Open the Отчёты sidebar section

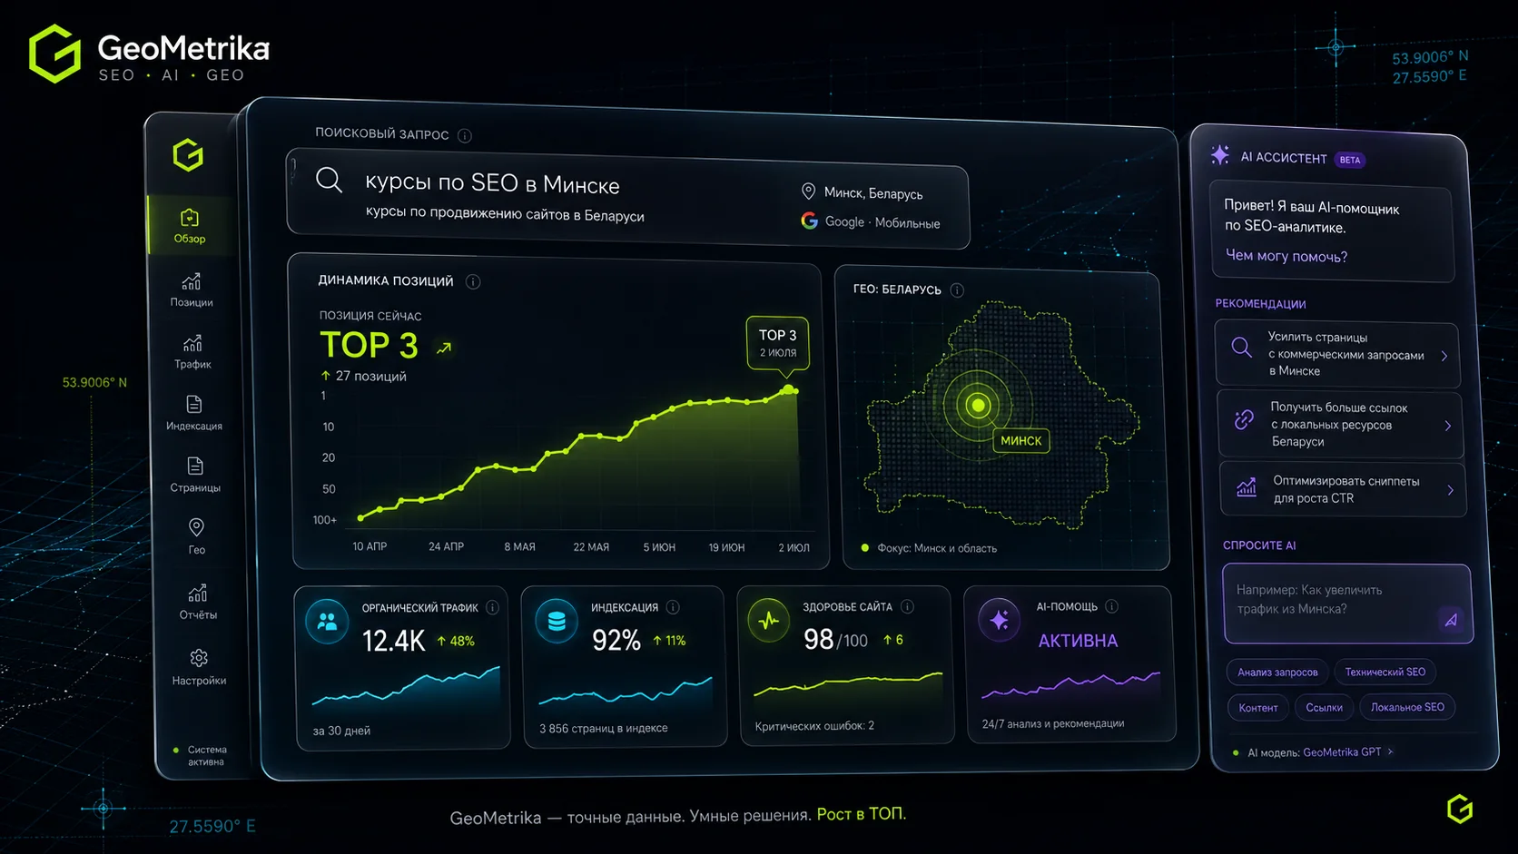[198, 601]
